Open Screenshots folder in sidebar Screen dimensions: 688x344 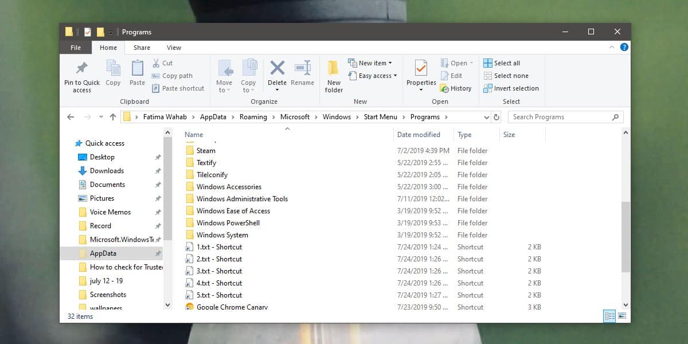[x=108, y=295]
